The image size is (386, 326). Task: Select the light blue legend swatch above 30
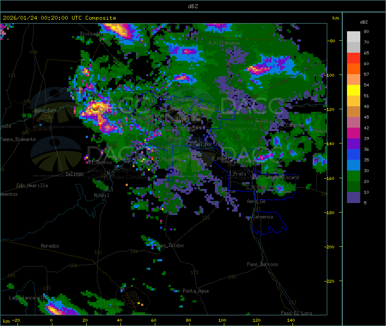click(x=353, y=165)
